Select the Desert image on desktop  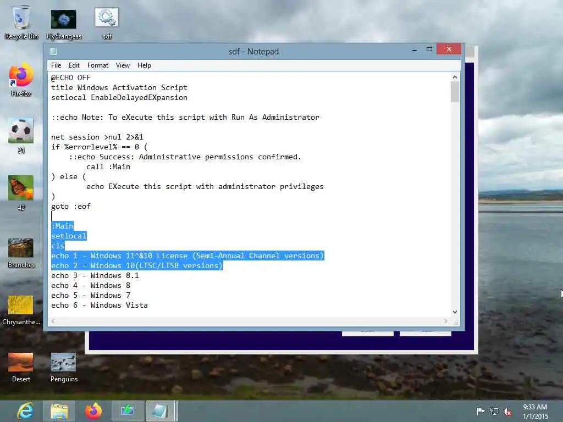point(21,368)
